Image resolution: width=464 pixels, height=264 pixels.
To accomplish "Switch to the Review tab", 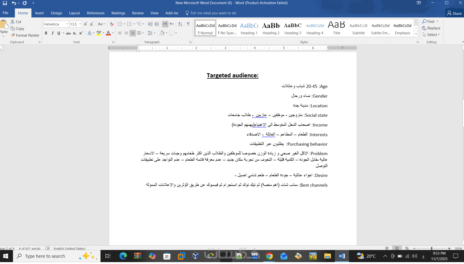I will click(138, 13).
